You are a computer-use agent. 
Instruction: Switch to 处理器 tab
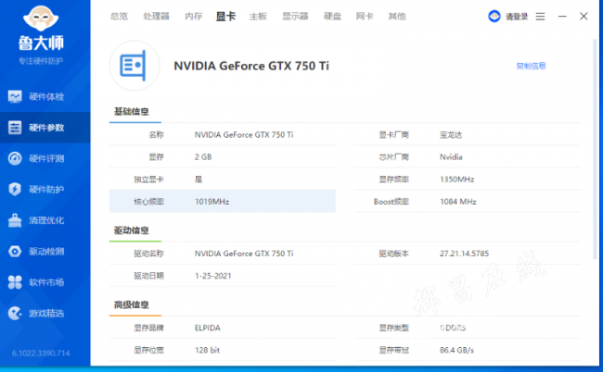pos(156,16)
